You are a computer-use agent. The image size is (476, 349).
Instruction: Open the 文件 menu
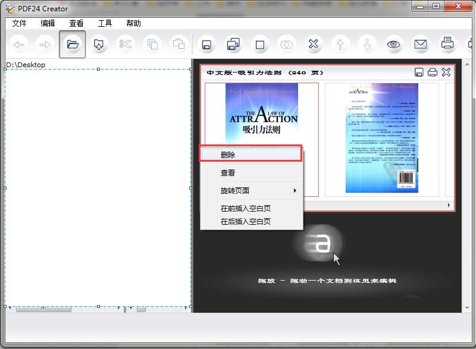[19, 24]
